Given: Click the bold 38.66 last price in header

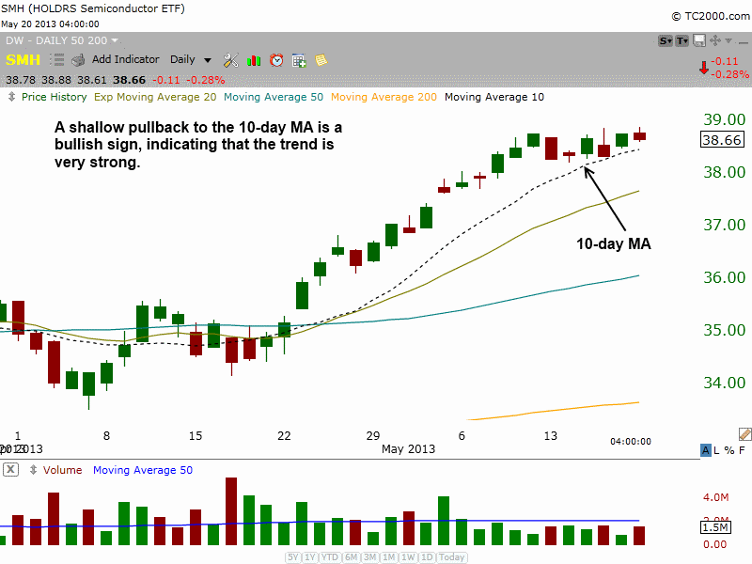Looking at the screenshot, I should point(130,80).
